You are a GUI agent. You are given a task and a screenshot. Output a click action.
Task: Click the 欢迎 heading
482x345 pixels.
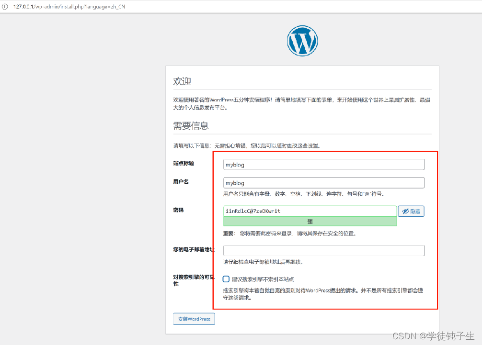pyautogui.click(x=182, y=81)
